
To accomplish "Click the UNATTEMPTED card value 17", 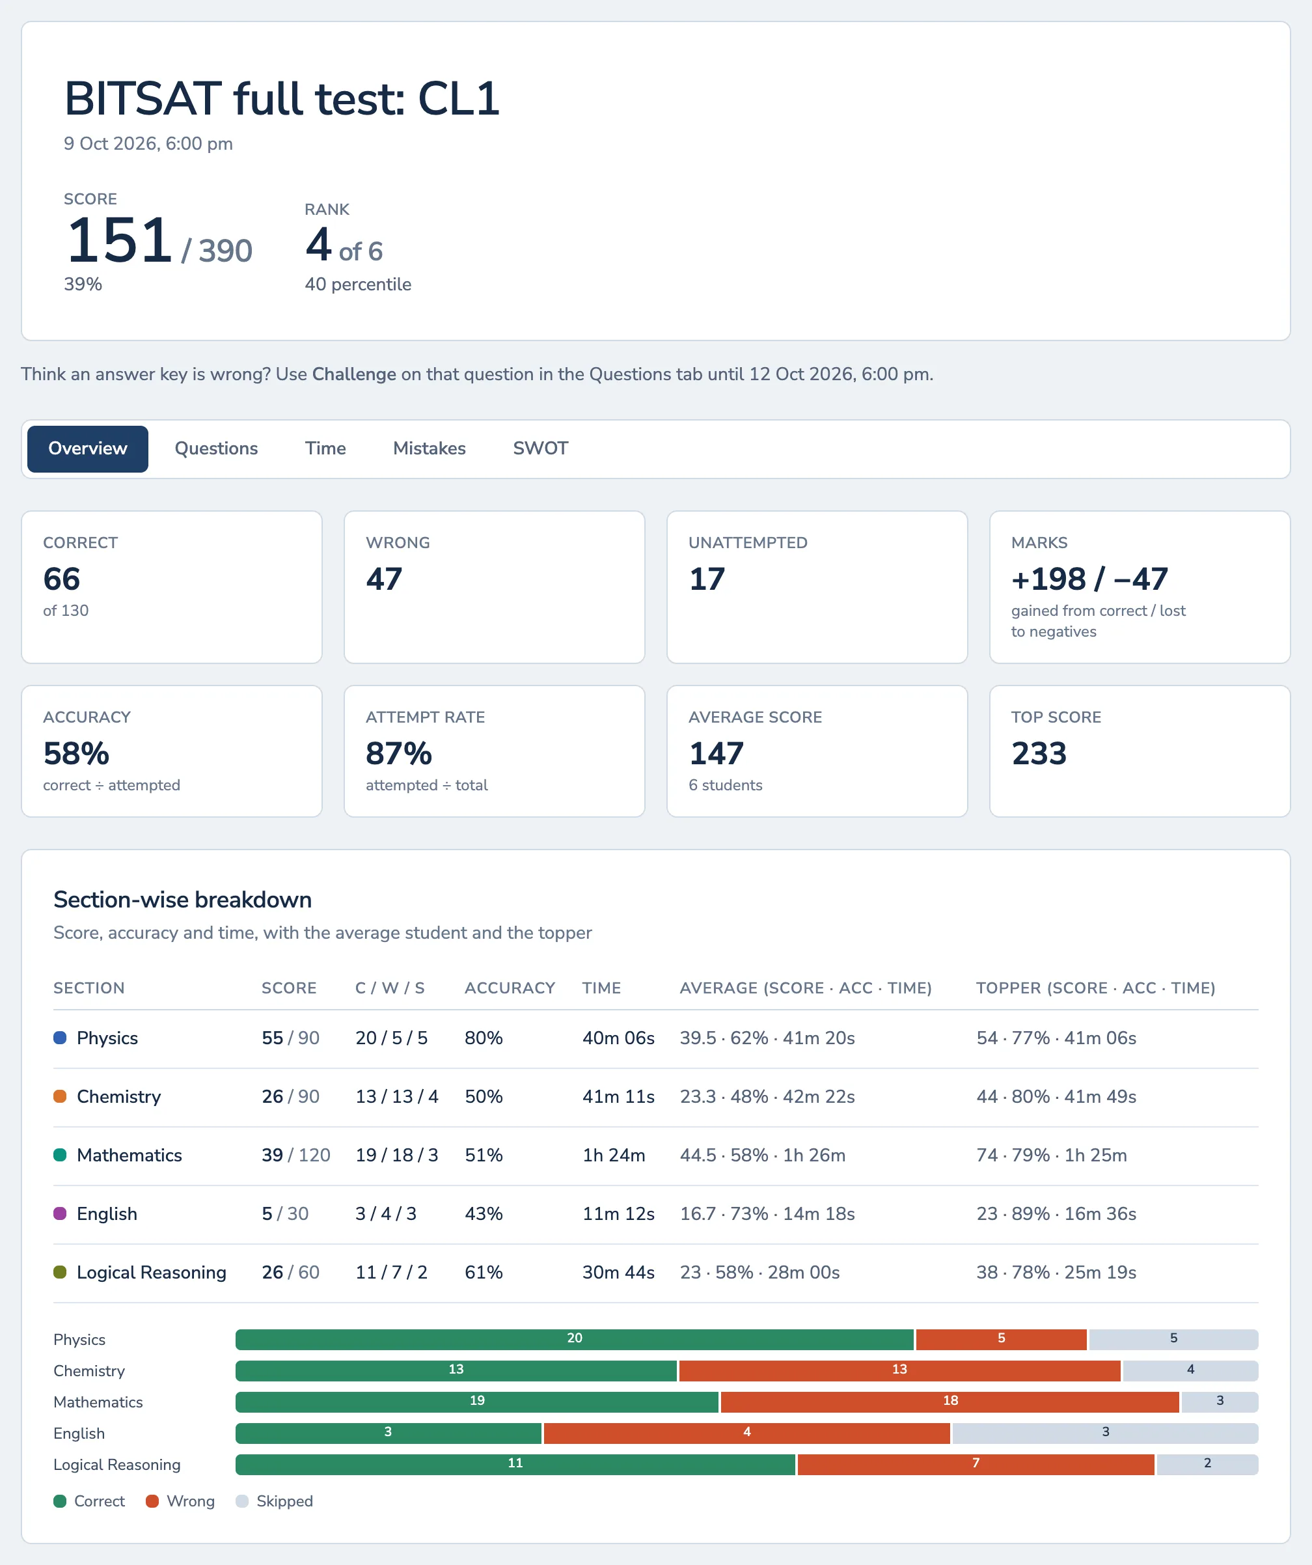I will (x=707, y=579).
